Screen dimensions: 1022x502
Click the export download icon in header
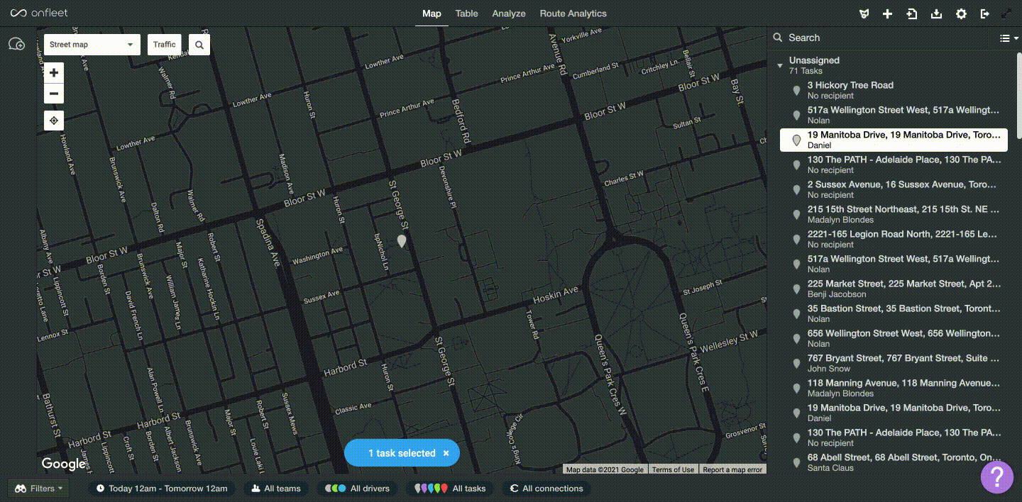(936, 14)
